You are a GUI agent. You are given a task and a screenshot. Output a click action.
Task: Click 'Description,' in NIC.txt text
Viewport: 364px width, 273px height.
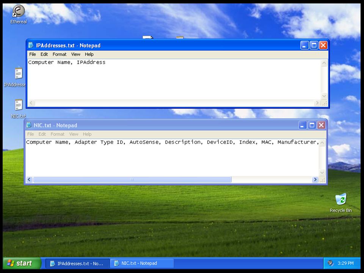pyautogui.click(x=184, y=142)
